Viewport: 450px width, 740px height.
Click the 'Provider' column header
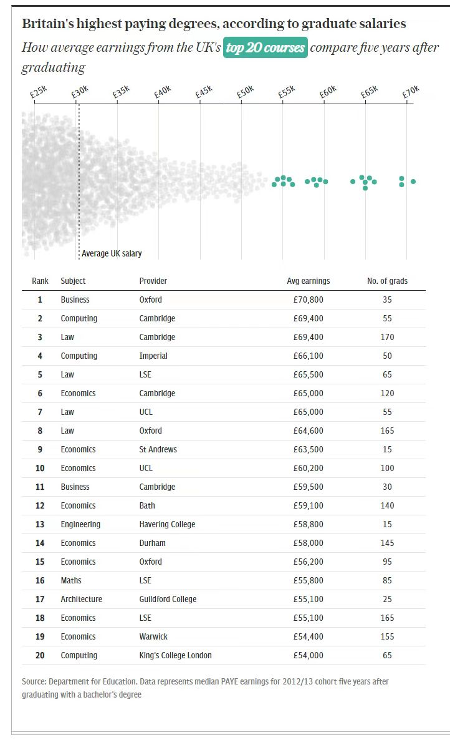[153, 281]
